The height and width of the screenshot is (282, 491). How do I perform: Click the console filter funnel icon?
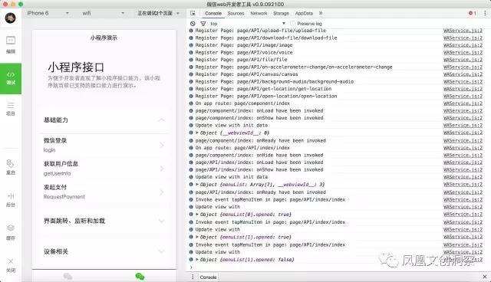tap(203, 24)
